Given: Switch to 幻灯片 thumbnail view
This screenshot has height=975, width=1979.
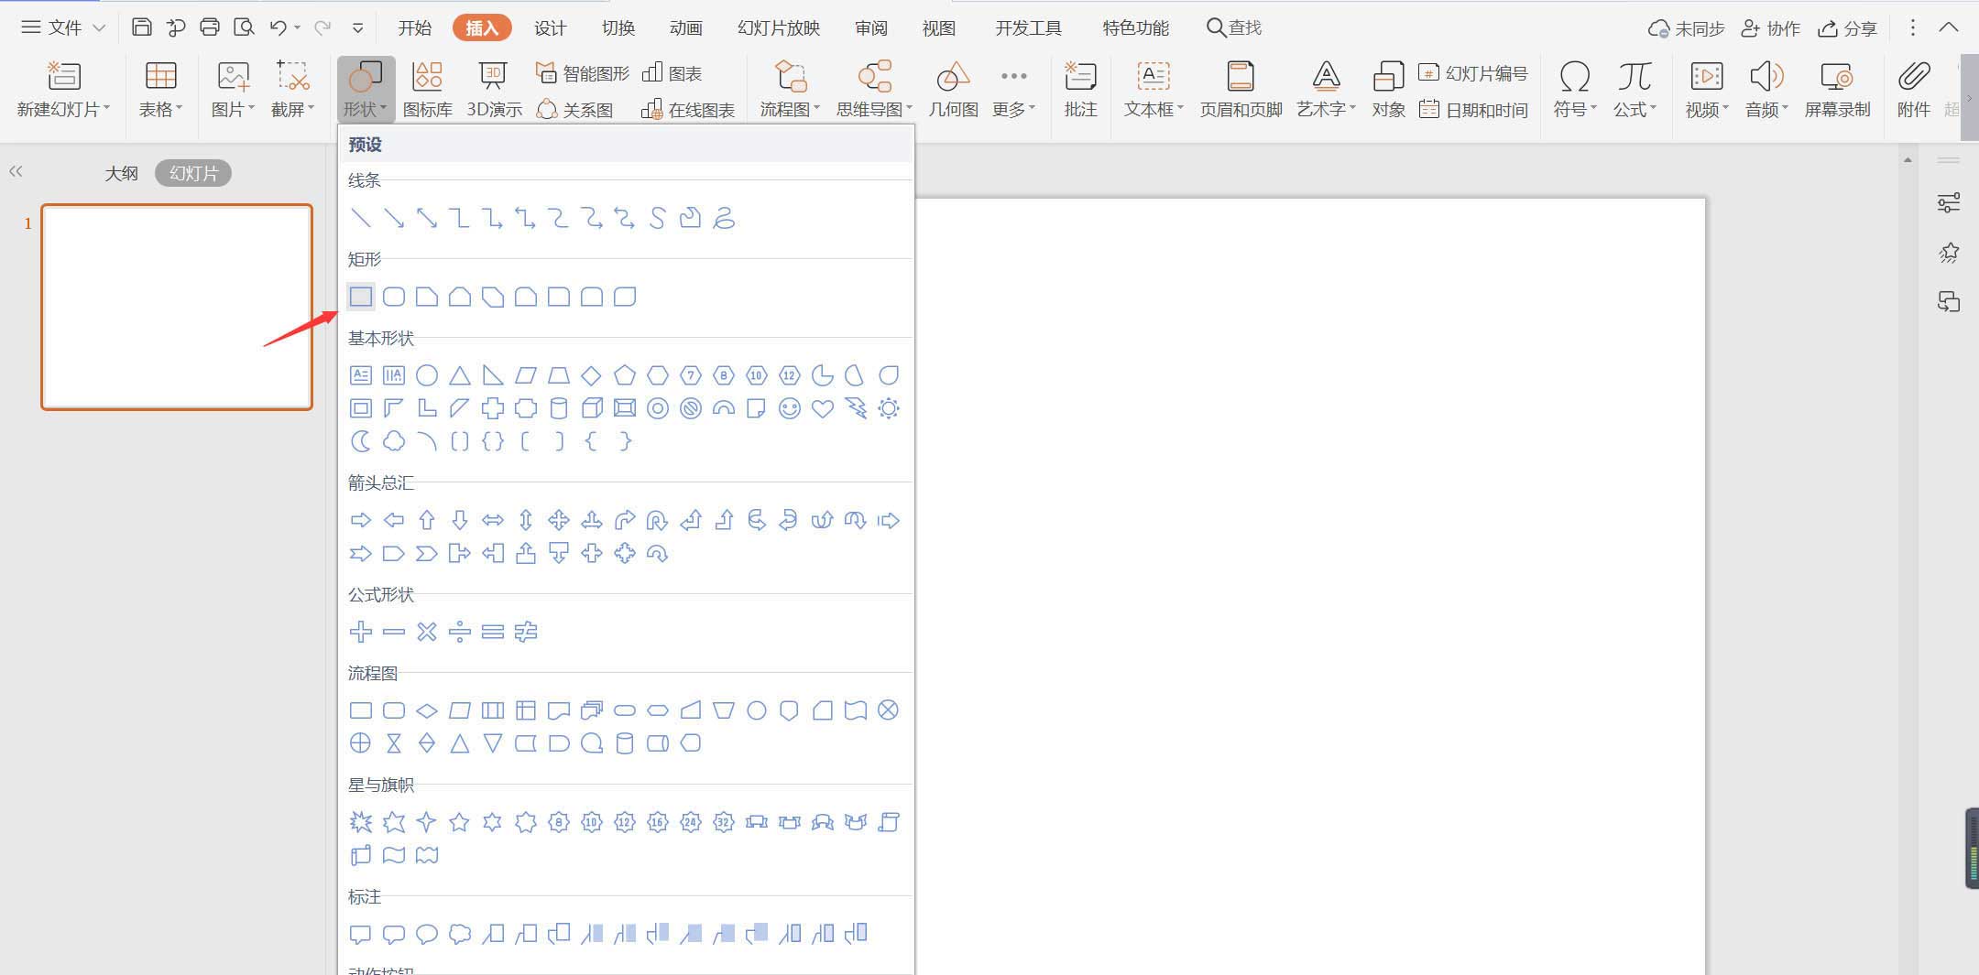Looking at the screenshot, I should click(193, 173).
